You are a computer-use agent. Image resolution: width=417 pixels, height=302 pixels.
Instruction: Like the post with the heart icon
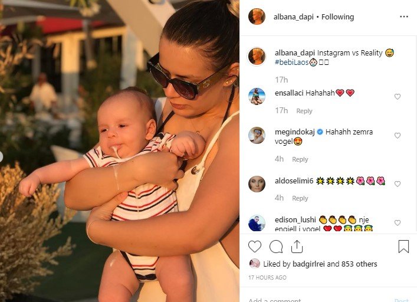(255, 247)
